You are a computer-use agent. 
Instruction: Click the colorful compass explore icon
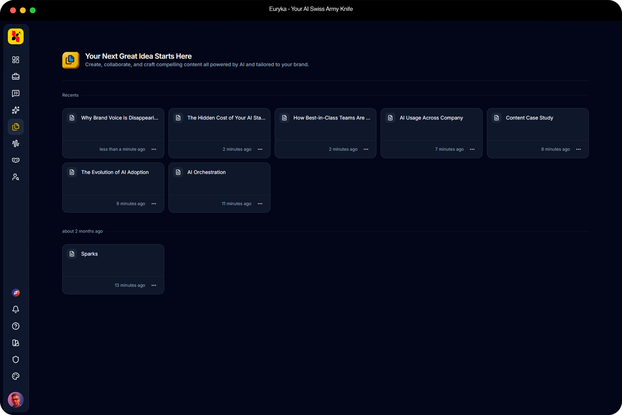tap(16, 293)
